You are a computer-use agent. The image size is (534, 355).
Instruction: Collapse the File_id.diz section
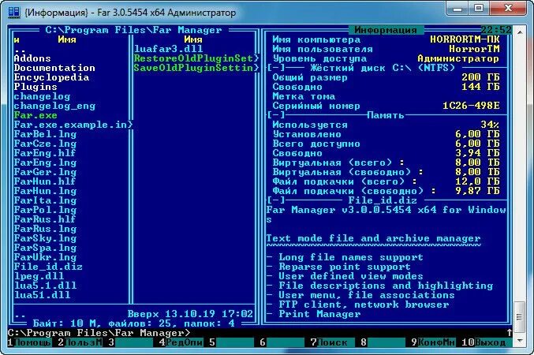click(276, 200)
